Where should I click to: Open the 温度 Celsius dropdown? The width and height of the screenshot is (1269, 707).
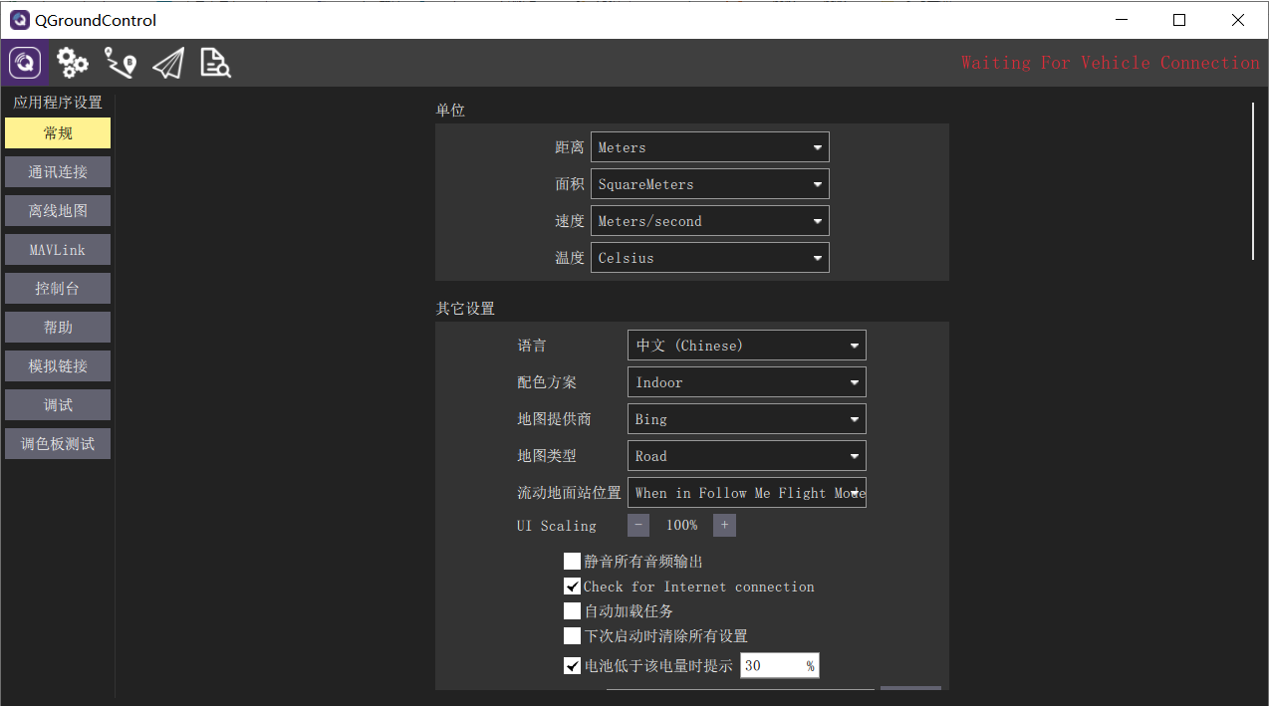click(709, 257)
